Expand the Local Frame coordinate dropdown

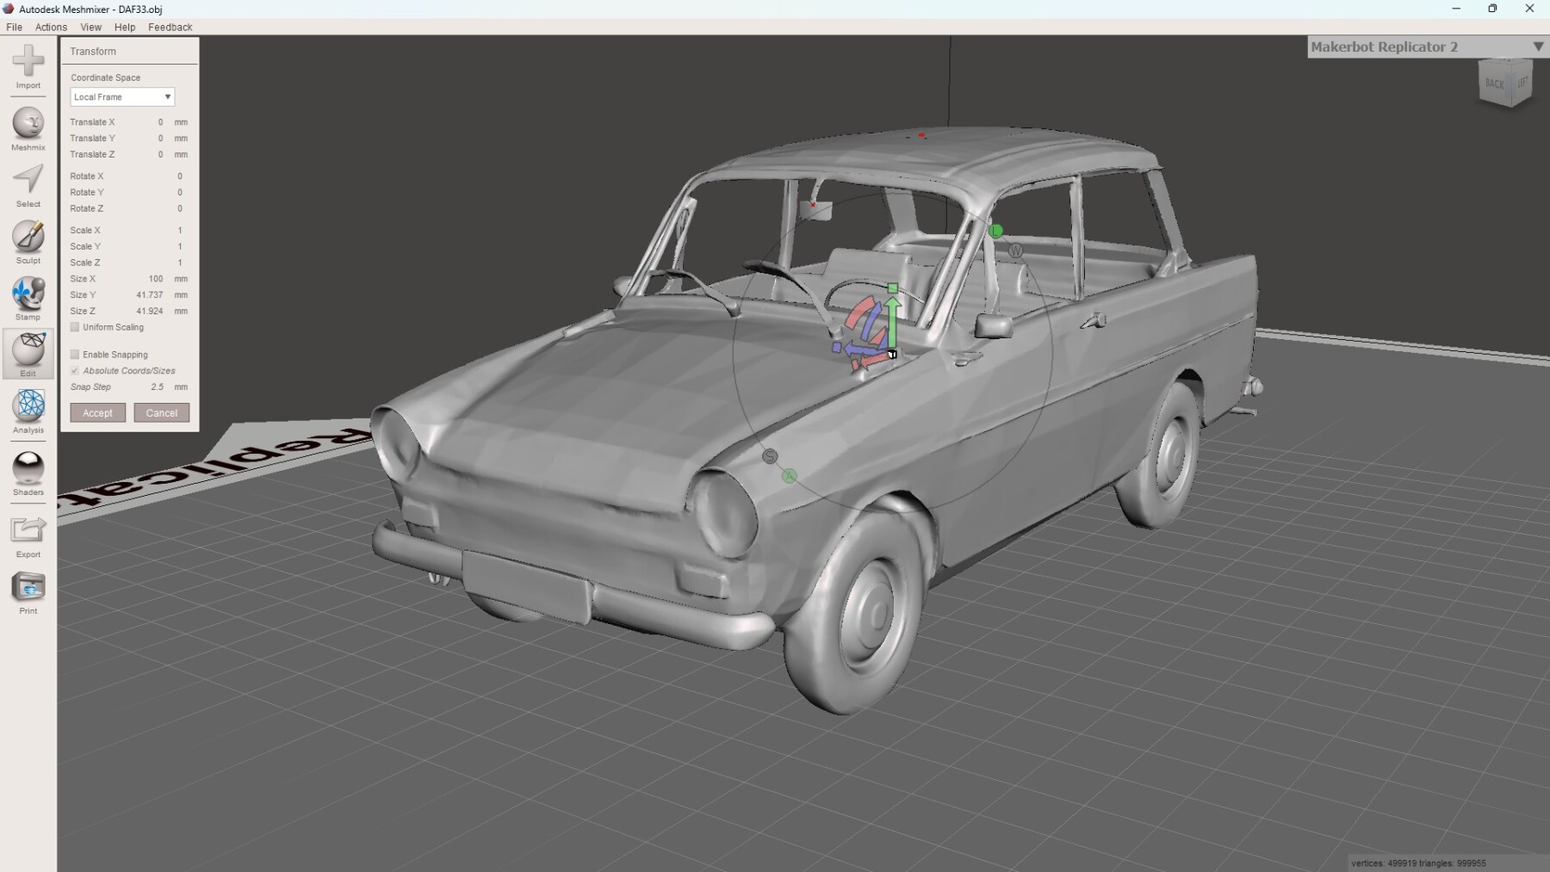(x=122, y=97)
